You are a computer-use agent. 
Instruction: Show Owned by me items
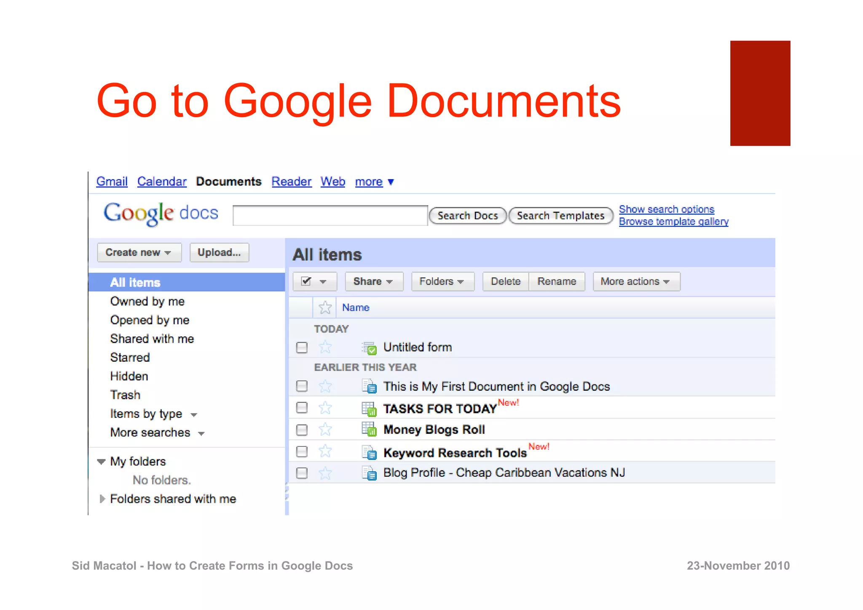coord(147,301)
